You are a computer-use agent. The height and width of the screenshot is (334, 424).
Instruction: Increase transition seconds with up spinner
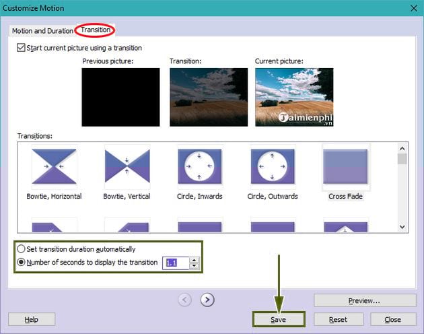(x=194, y=260)
